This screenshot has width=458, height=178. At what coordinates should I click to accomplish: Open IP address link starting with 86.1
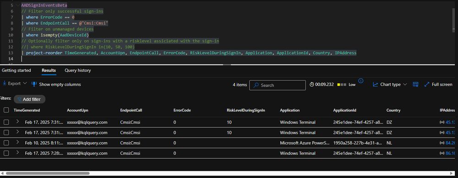(450, 153)
